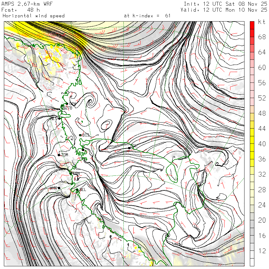Click the 56 colorbar value

262,83
